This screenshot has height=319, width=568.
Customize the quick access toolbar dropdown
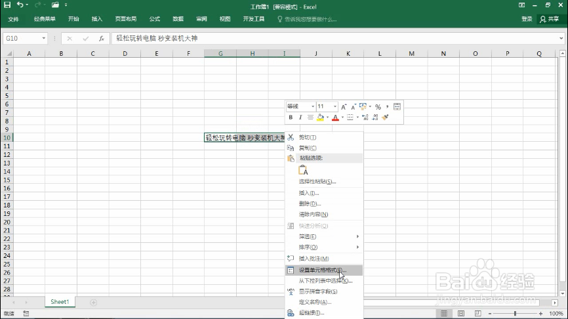66,5
